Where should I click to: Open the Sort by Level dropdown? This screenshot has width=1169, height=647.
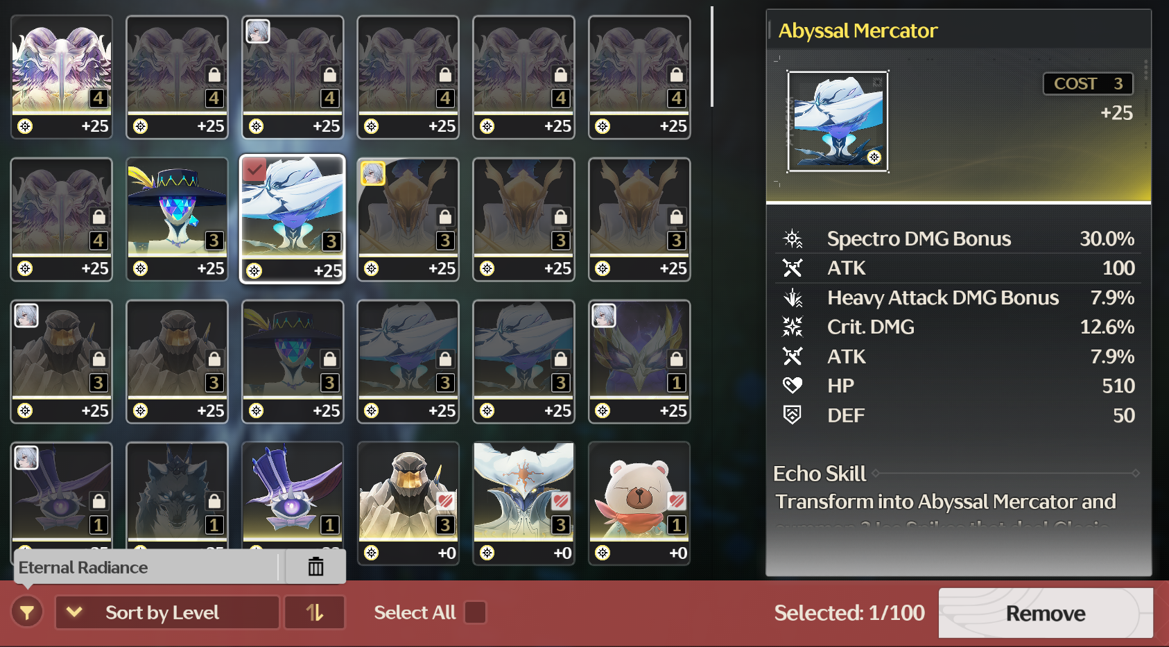click(167, 612)
